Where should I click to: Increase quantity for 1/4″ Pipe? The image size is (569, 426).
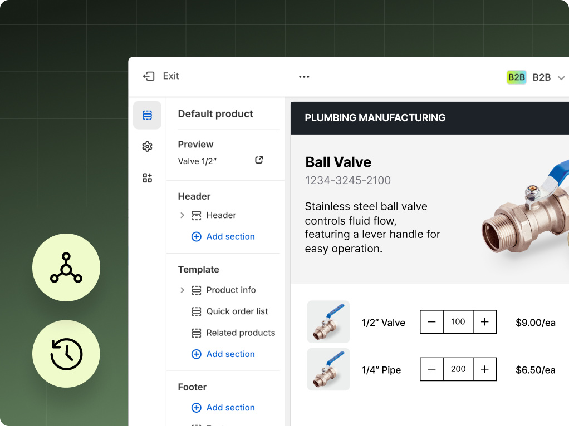(484, 369)
